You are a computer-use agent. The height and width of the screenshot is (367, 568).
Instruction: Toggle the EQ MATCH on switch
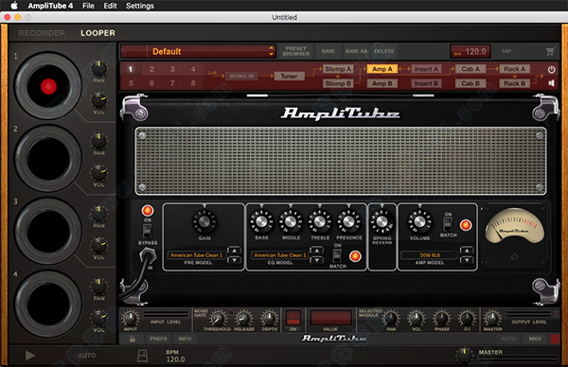pyautogui.click(x=337, y=255)
